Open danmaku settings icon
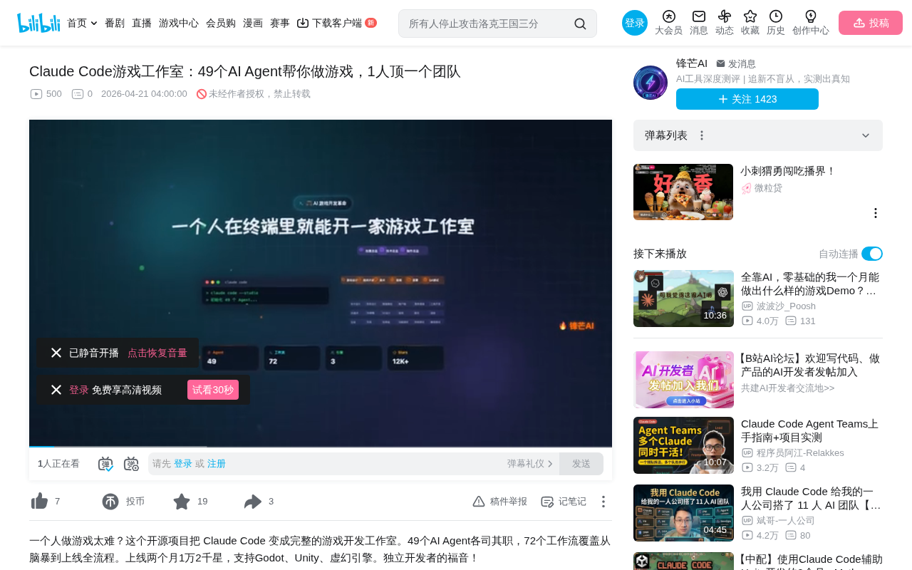Viewport: 912px width, 570px height. click(131, 464)
